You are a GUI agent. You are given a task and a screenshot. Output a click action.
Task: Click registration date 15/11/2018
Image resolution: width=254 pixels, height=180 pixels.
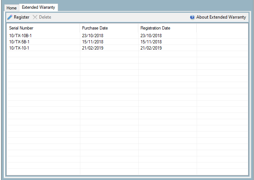[151, 42]
